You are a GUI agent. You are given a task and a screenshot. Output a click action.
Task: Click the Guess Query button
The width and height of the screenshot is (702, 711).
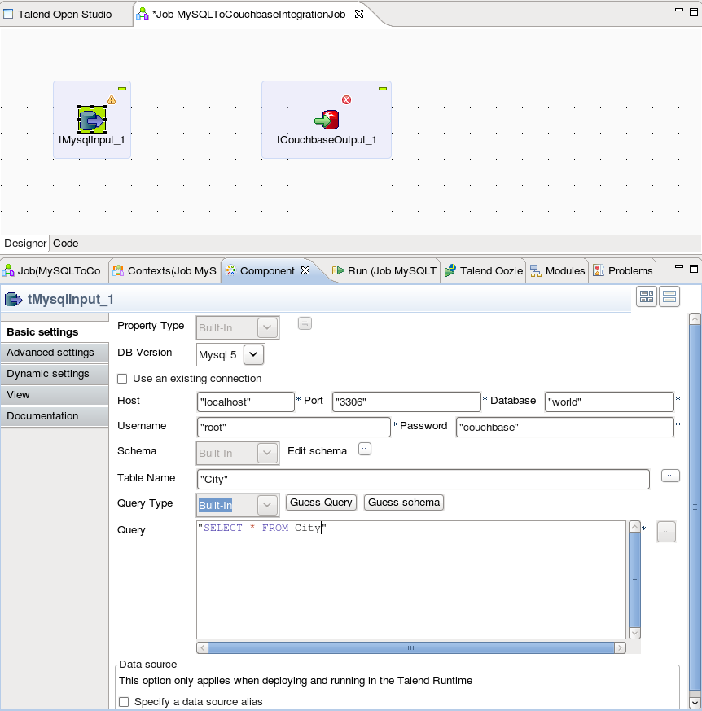(x=321, y=503)
